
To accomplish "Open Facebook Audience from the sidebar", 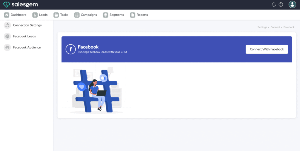I will point(27,47).
